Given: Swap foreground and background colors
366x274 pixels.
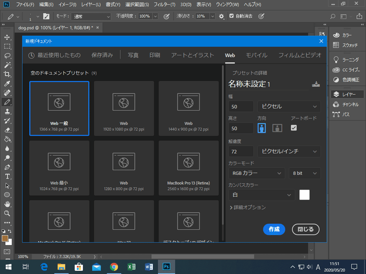Looking at the screenshot, I should 10,231.
